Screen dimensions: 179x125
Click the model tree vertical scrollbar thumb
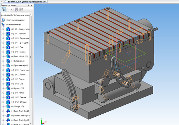tap(31, 57)
